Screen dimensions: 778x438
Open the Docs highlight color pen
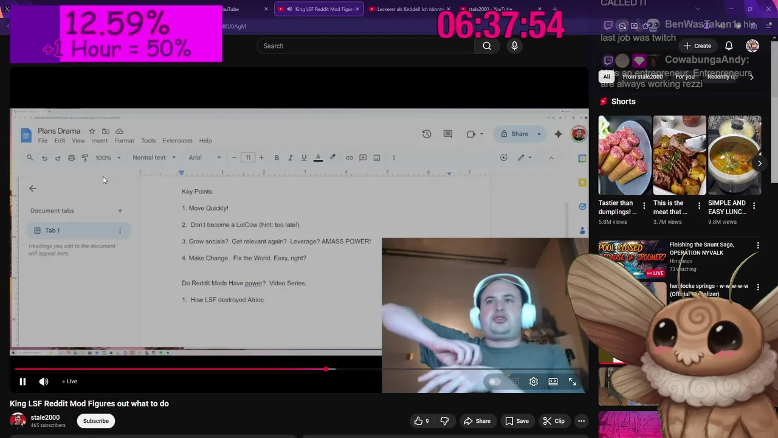[332, 158]
